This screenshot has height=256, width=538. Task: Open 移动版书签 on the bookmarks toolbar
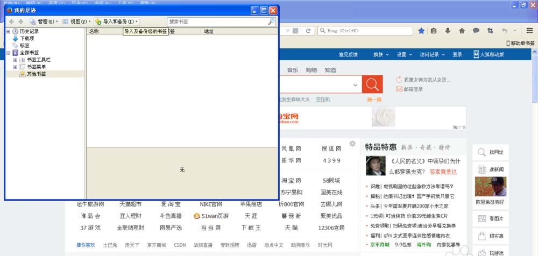pos(520,43)
